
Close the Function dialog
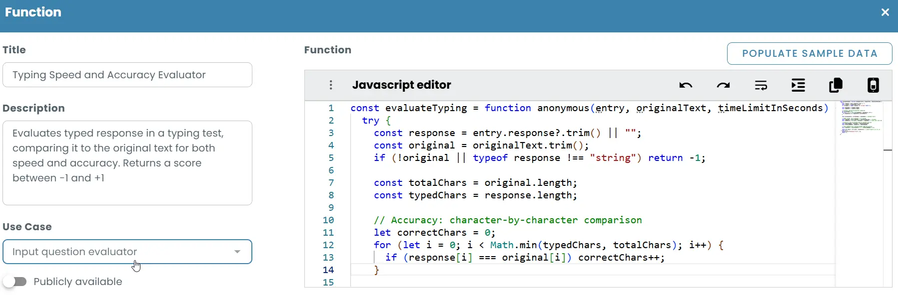point(885,12)
